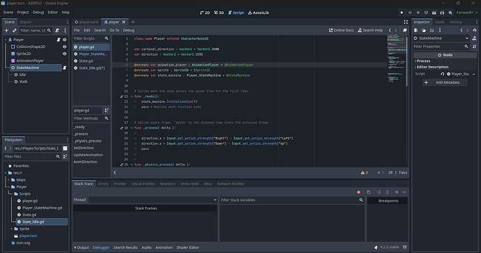Add a new child node with plus icon
The height and width of the screenshot is (253, 481).
click(6, 31)
